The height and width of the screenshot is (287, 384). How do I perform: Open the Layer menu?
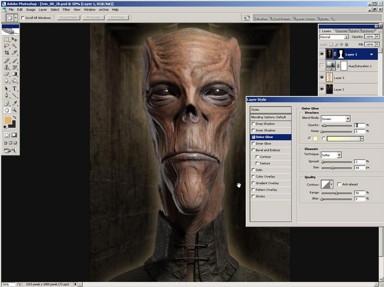click(43, 10)
